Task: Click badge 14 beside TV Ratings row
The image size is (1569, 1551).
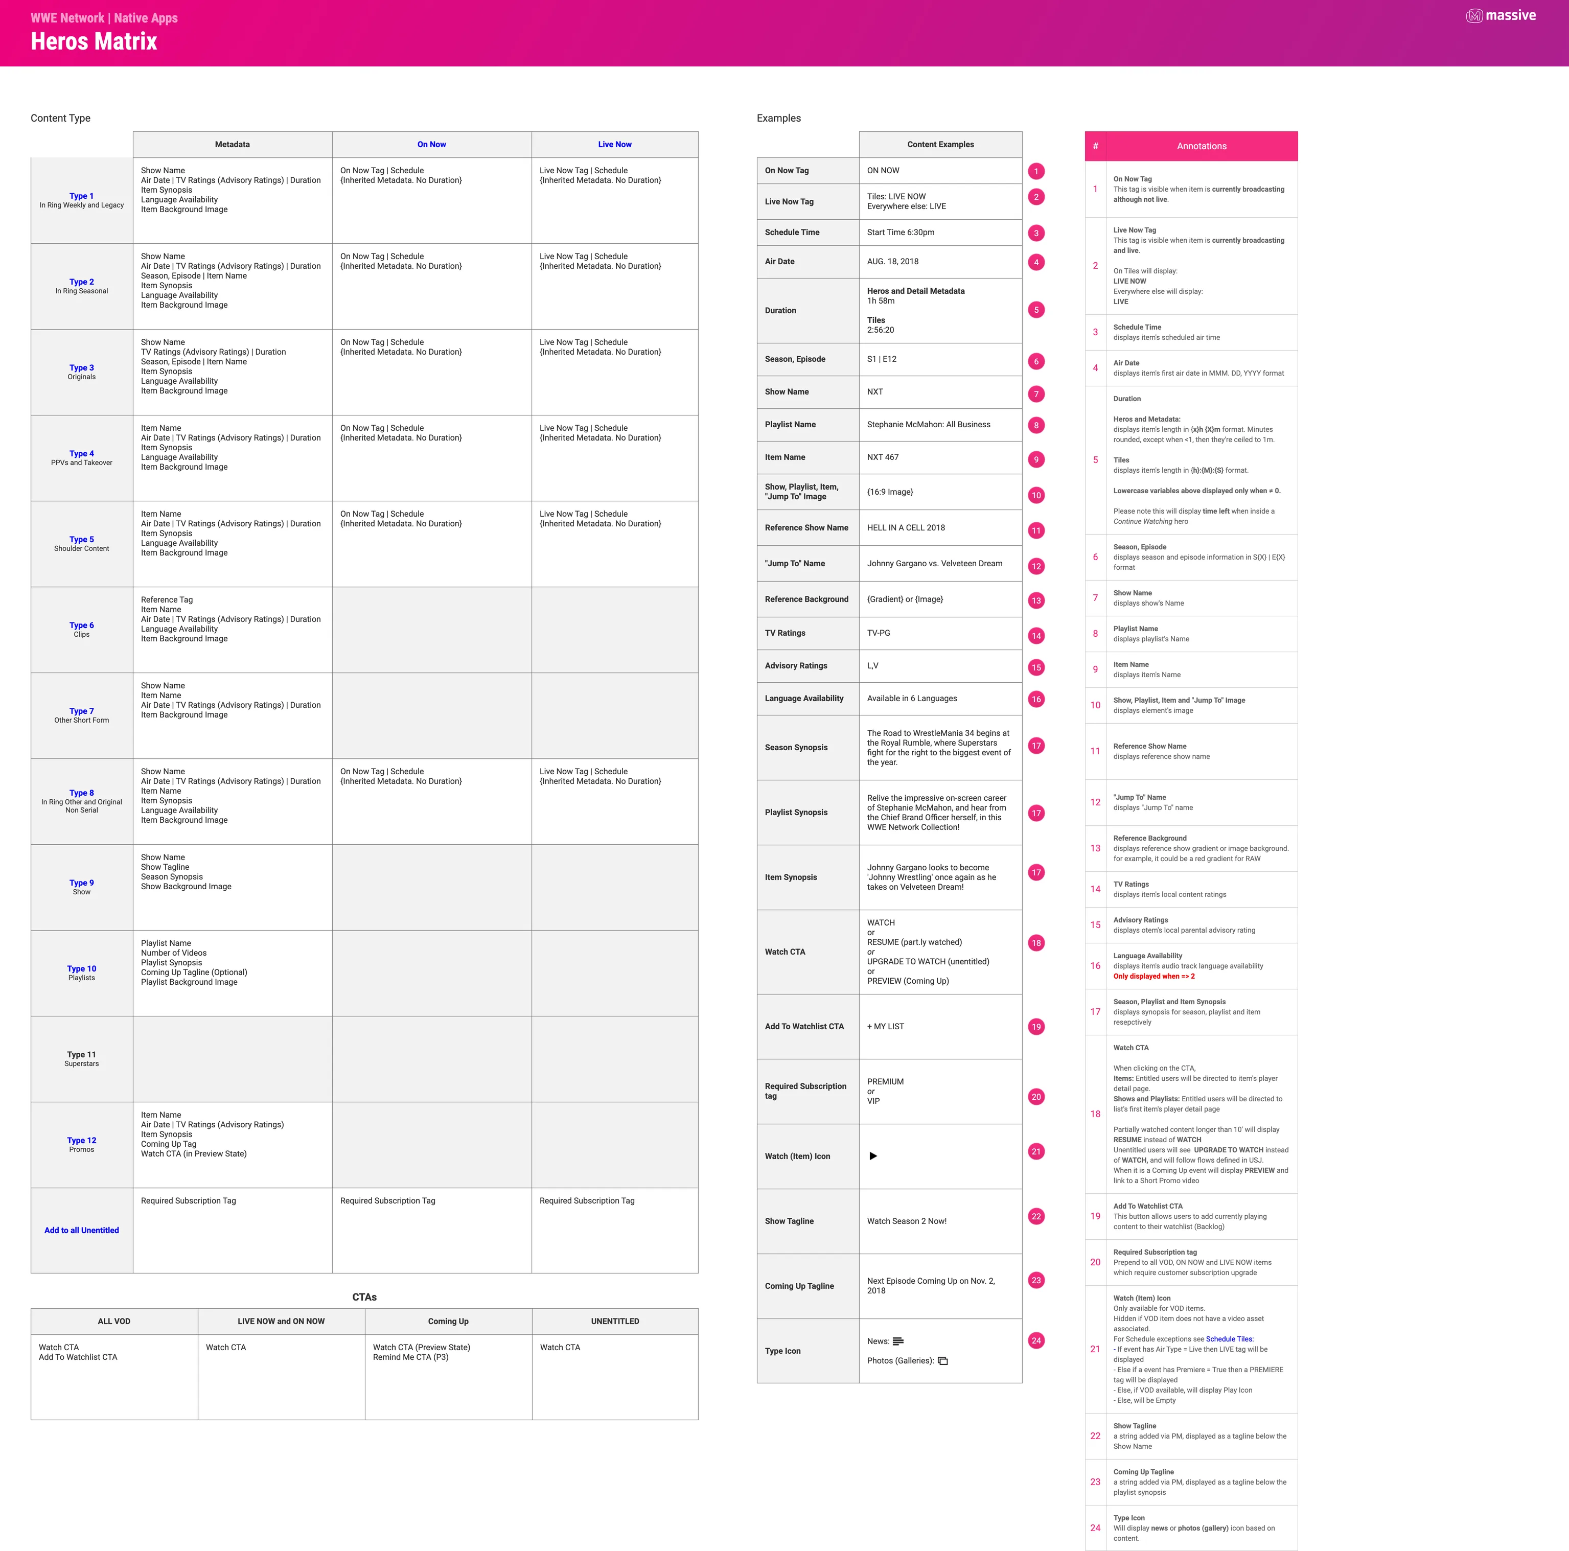Action: tap(1036, 636)
